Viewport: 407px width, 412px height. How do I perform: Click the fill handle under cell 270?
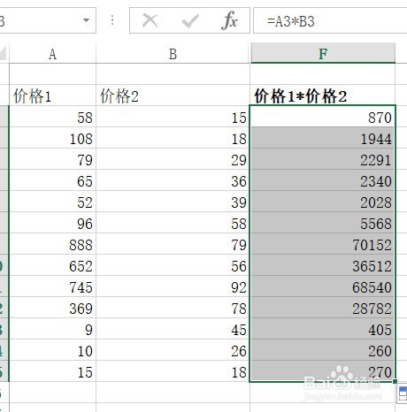pos(395,382)
